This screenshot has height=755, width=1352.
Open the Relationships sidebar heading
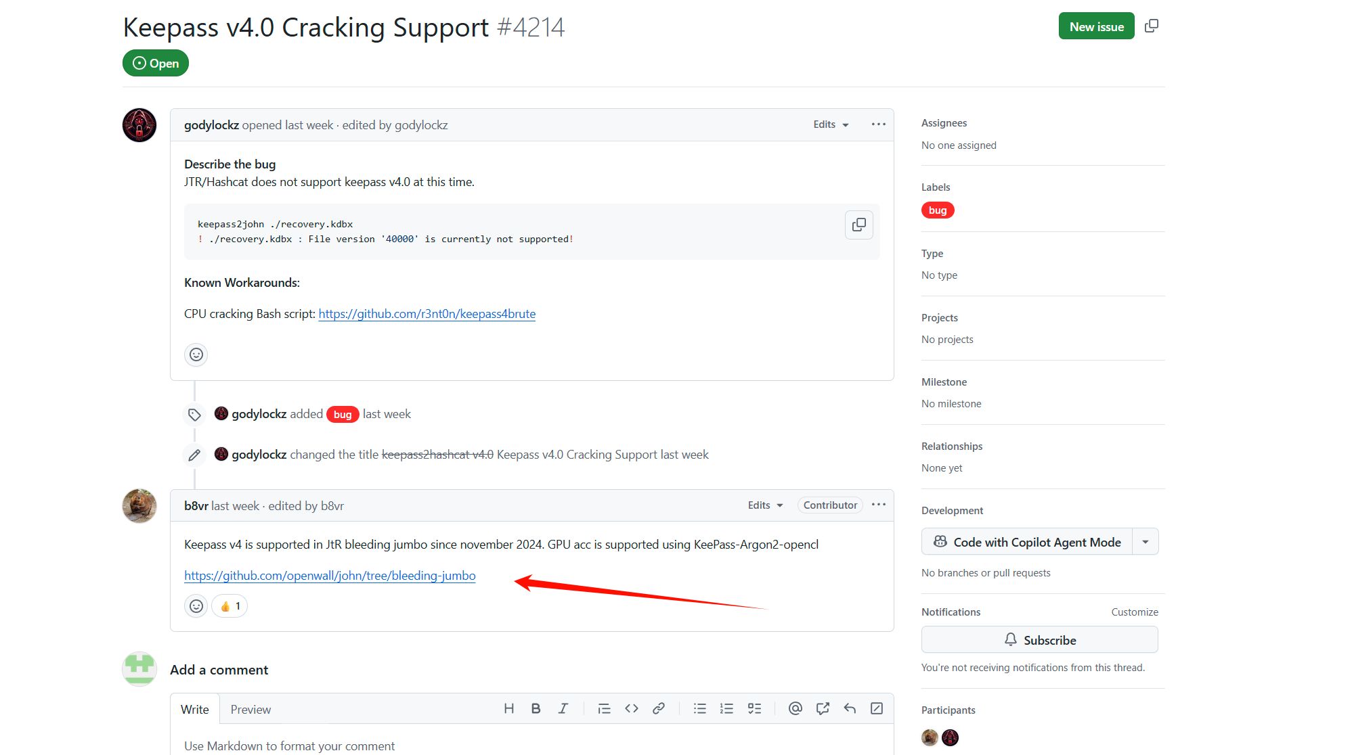952,447
